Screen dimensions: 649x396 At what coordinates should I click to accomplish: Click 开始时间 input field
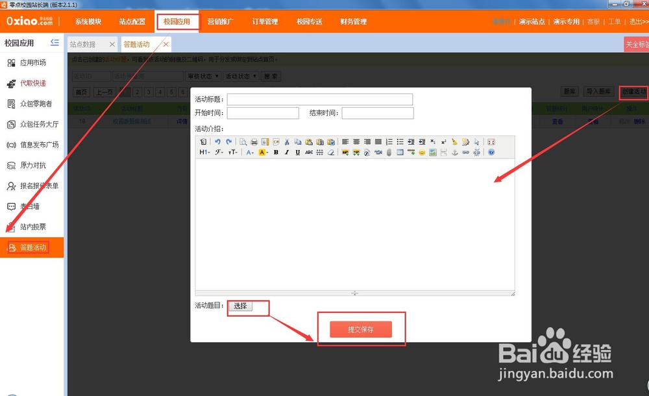point(263,113)
